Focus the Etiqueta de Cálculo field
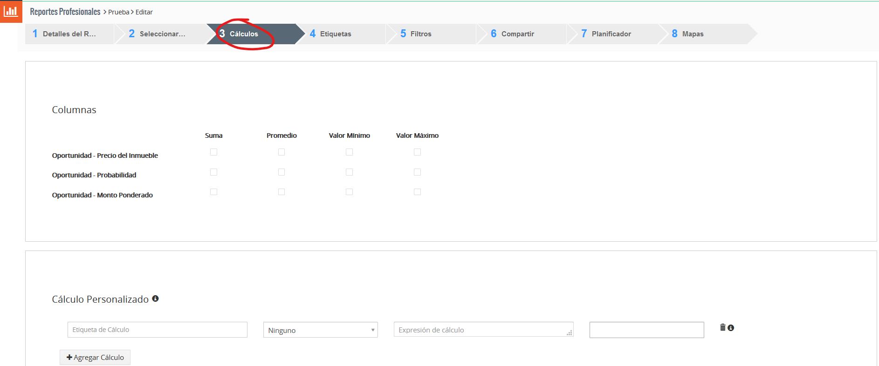This screenshot has height=366, width=879. (157, 330)
